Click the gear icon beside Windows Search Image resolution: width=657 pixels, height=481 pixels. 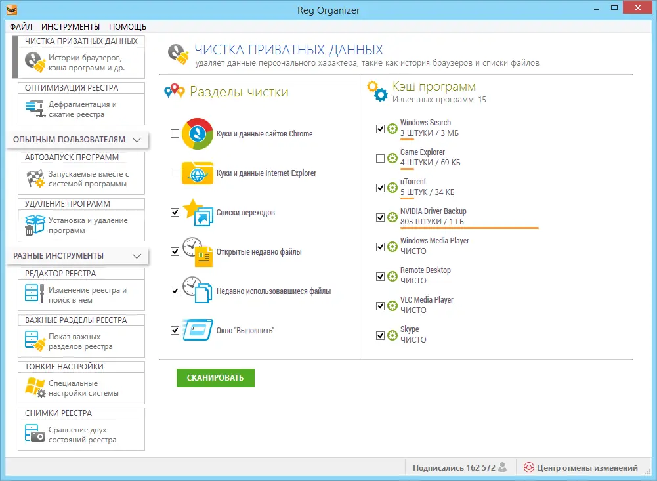(392, 129)
